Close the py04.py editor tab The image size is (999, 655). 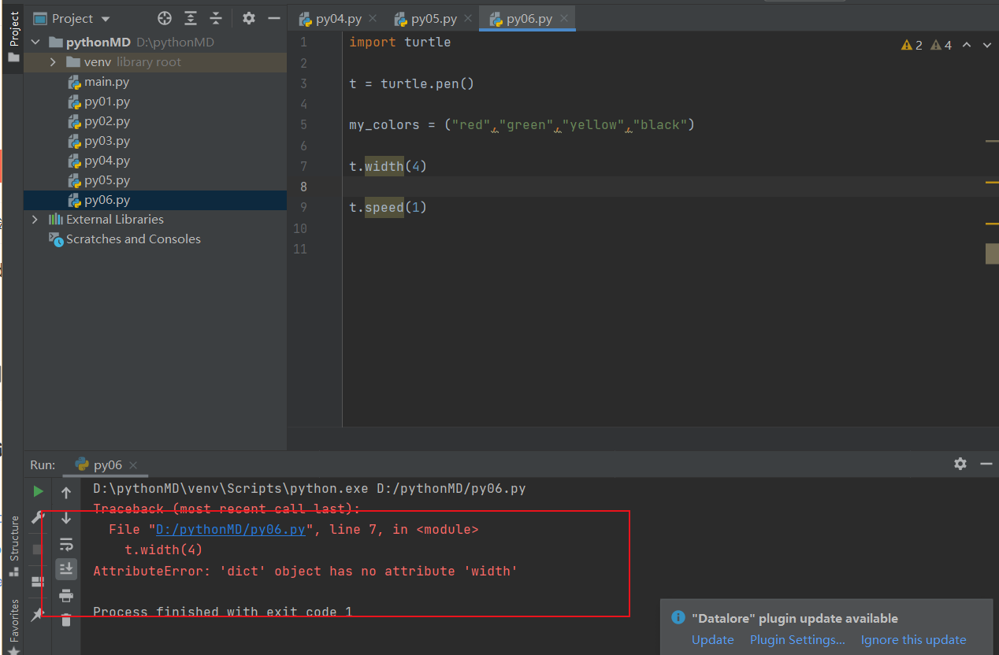pyautogui.click(x=373, y=19)
